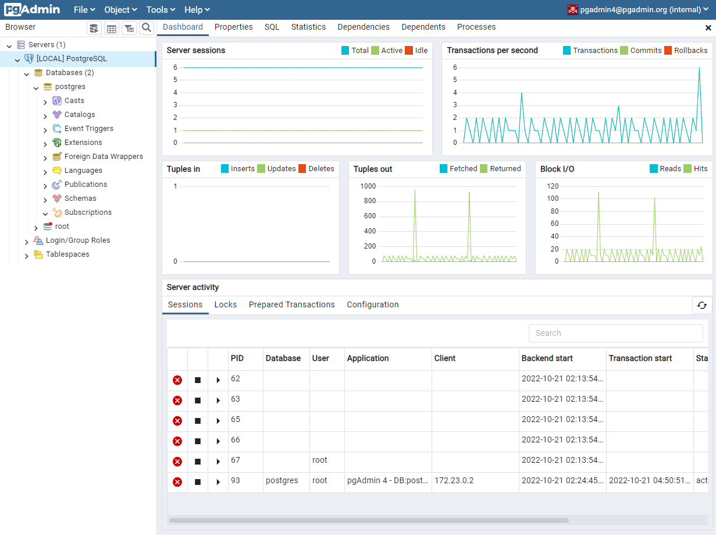Terminate session PID 93 using the red icon
The image size is (716, 535).
(177, 482)
